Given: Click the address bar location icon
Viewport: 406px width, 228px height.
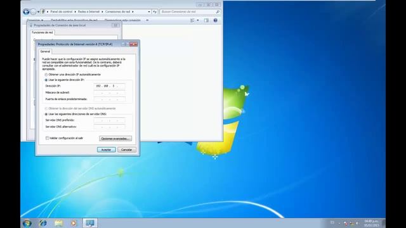Looking at the screenshot, I should (43, 11).
